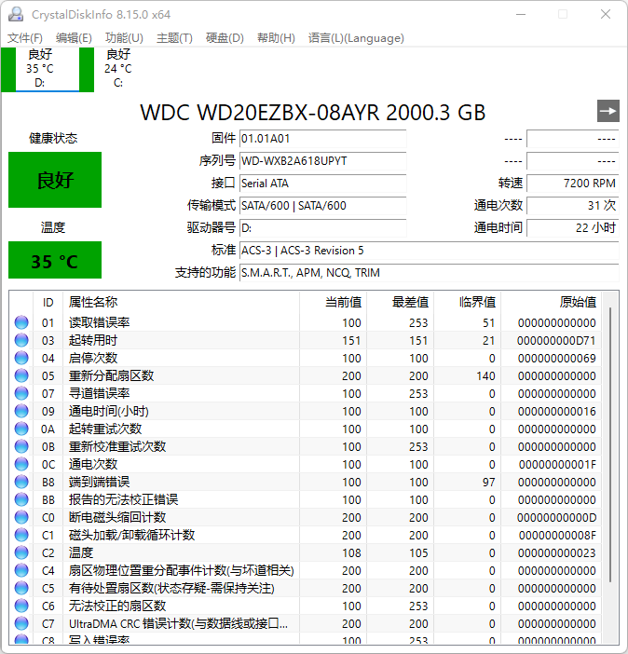This screenshot has width=628, height=654.
Task: Click status orb for C5 有待处置扇区数 row
Action: click(x=21, y=589)
